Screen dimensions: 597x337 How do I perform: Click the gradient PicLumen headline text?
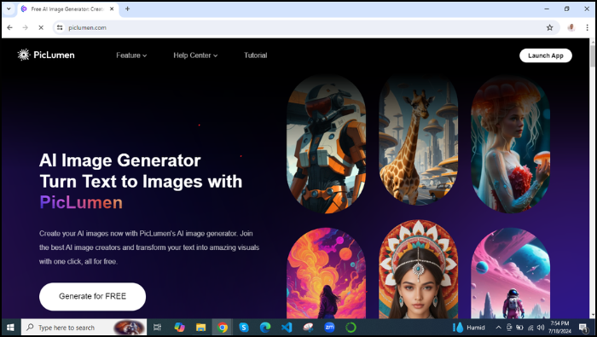tap(81, 202)
